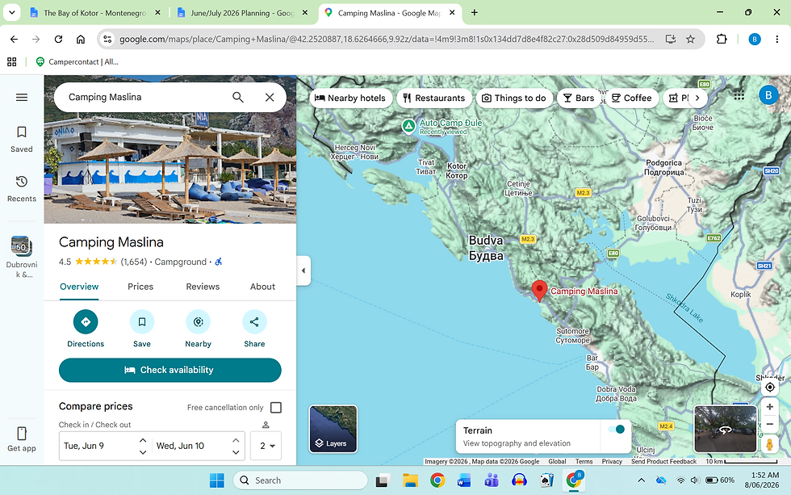791x495 pixels.
Task: Filter map by Coffee
Action: click(x=631, y=98)
